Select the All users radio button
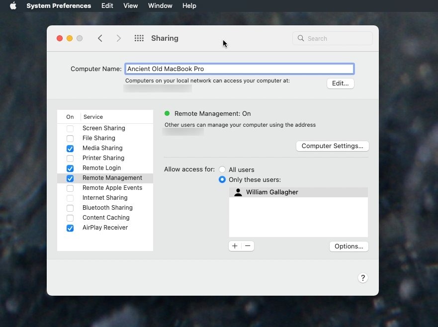The height and width of the screenshot is (327, 438). pyautogui.click(x=222, y=169)
